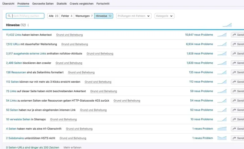Open 7,512 URLs permanent redirect link
The width and height of the screenshot is (244, 149).
(13, 44)
